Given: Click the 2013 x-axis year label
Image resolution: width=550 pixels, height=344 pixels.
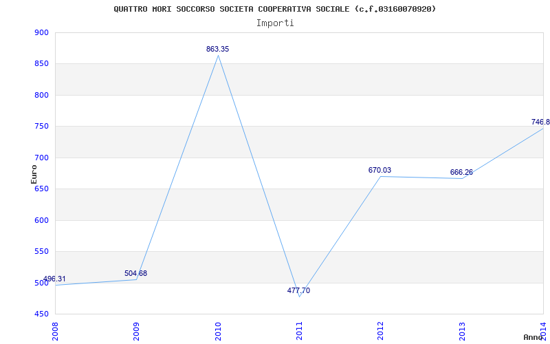Looking at the screenshot, I should pyautogui.click(x=462, y=332).
